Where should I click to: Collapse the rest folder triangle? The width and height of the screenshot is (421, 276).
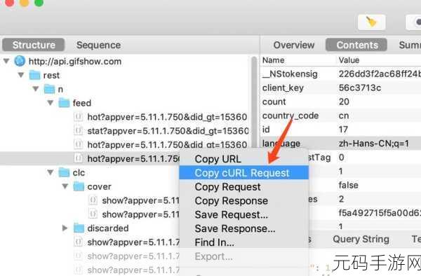[21, 75]
